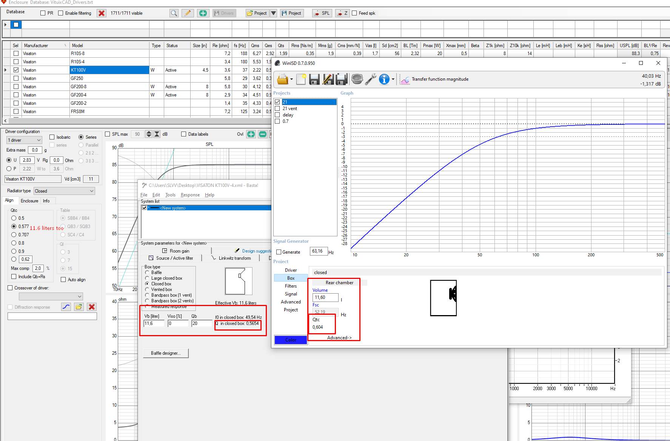The width and height of the screenshot is (670, 441).
Task: Click the red X clear filter icon
Action: [x=102, y=13]
